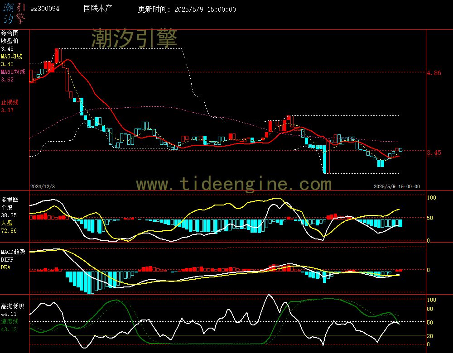The height and width of the screenshot is (353, 453).
Task: Click the MA5 value 3.43
Action: (7, 64)
